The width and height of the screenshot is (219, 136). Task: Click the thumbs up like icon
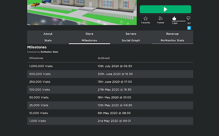[x=174, y=18]
